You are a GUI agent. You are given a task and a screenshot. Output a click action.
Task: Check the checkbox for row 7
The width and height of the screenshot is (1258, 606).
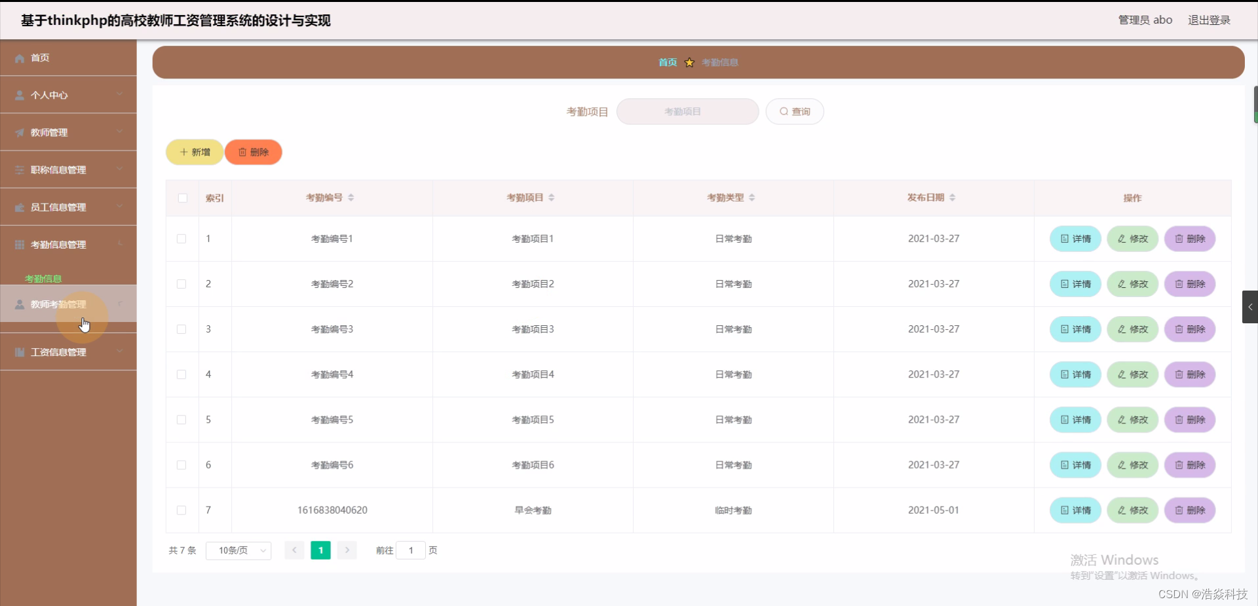[x=181, y=510]
